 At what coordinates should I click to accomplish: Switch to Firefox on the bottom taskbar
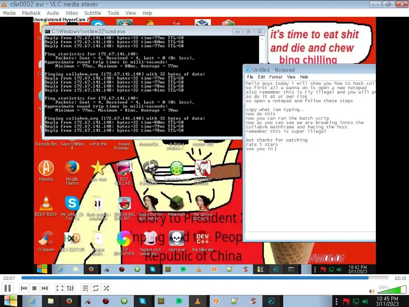[69, 301]
